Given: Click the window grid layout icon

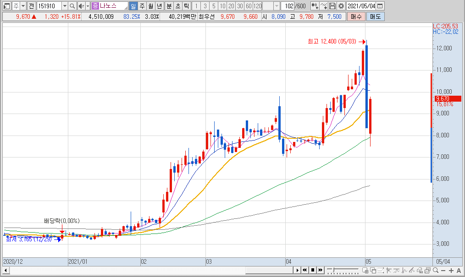Looking at the screenshot, I should (x=365, y=270).
